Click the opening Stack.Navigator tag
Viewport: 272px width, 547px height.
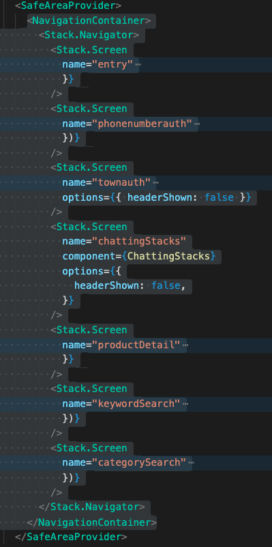(x=89, y=36)
